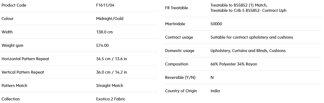This screenshot has height=103, width=324.
Task: Click the Contract usage description text
Action: click(252, 37)
